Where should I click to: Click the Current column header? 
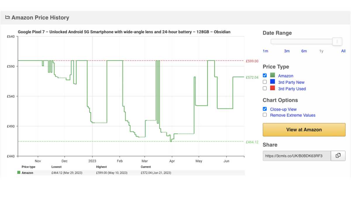[146, 167]
